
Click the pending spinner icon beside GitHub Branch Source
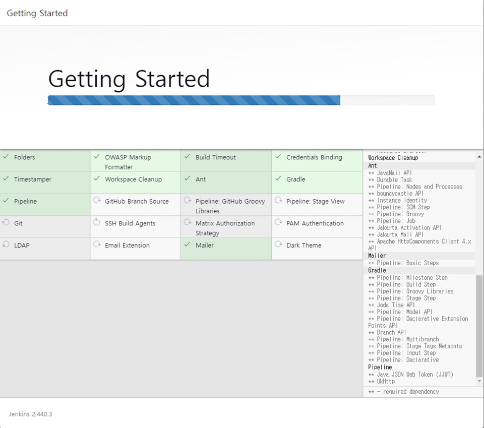[x=97, y=200]
